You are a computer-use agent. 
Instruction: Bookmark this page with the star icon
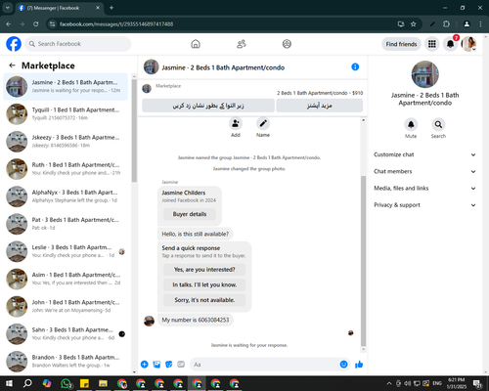(414, 23)
